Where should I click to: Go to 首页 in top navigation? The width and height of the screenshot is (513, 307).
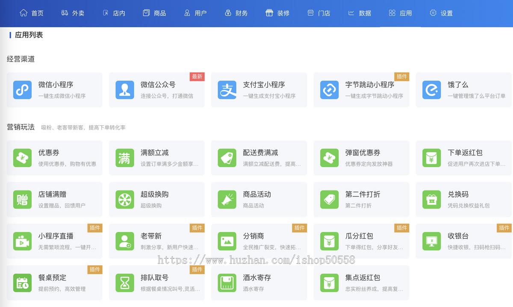(32, 13)
